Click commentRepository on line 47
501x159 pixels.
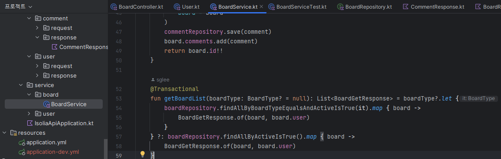coord(194,32)
